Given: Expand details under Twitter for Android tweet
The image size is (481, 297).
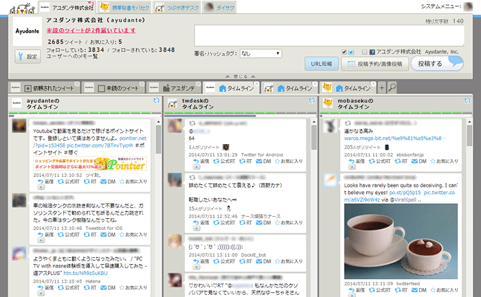Looking at the screenshot, I should 197,167.
